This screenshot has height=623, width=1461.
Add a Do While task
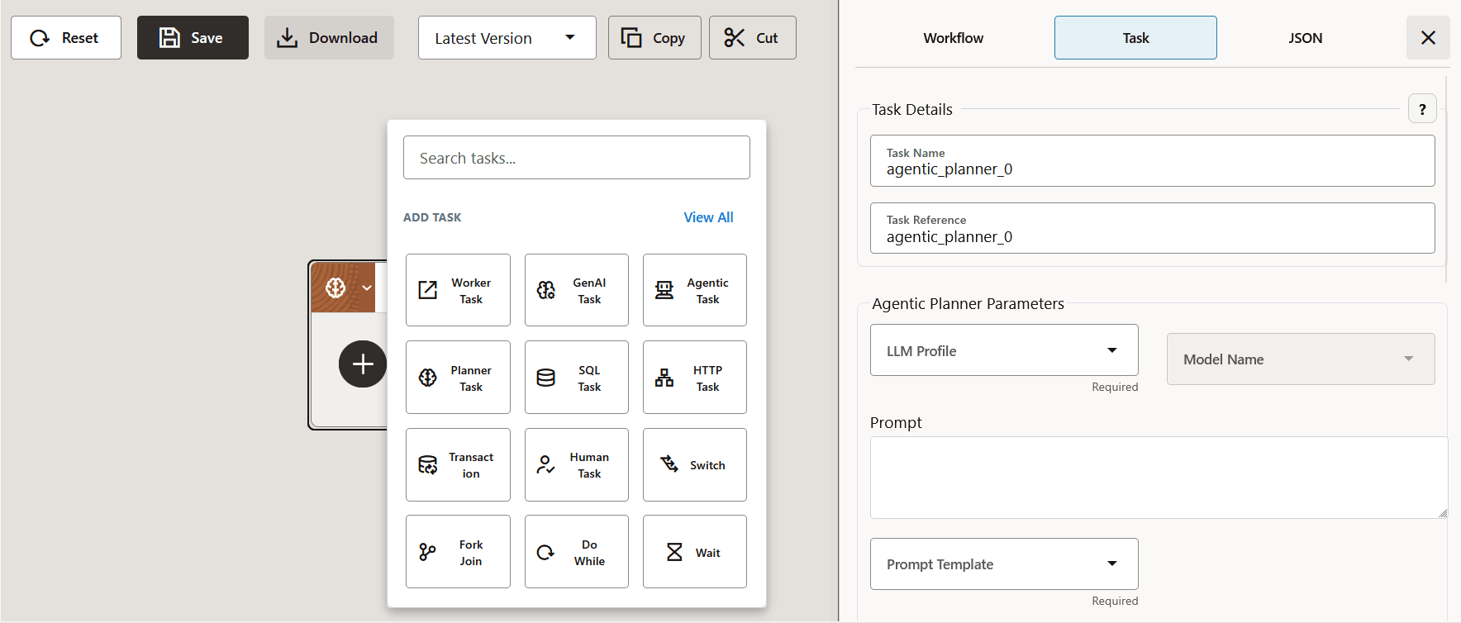[576, 552]
